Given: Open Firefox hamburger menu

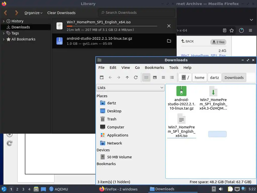Looking at the screenshot, I should pos(250,30).
